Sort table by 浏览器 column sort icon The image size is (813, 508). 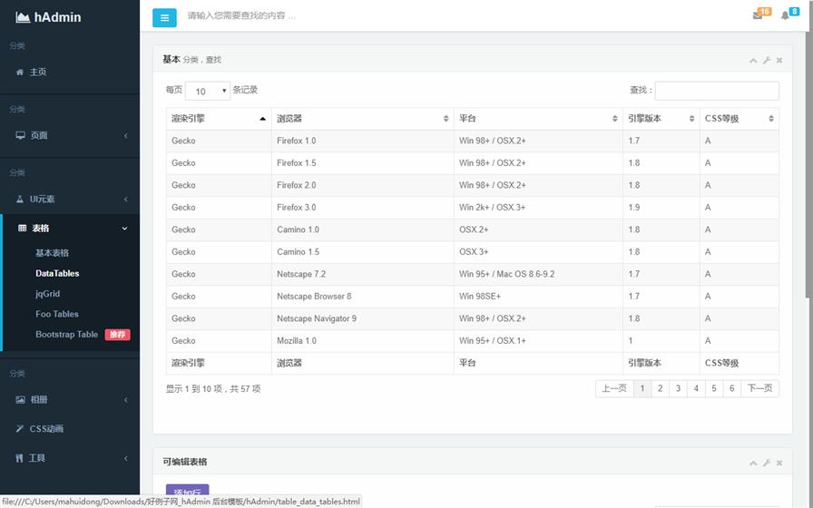[446, 119]
